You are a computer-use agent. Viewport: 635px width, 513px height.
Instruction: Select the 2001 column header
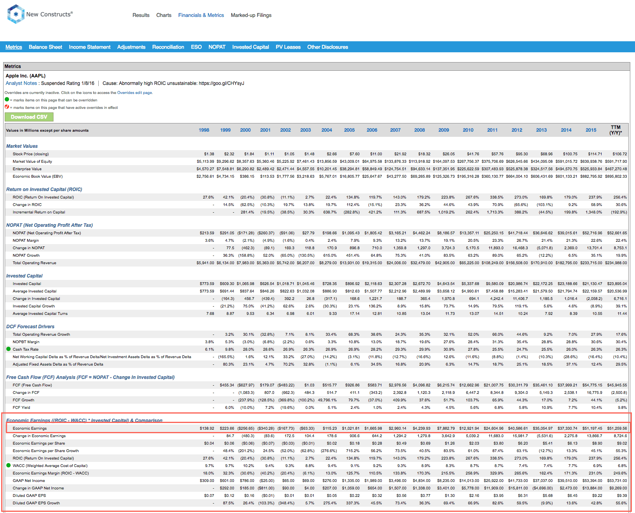tap(265, 130)
